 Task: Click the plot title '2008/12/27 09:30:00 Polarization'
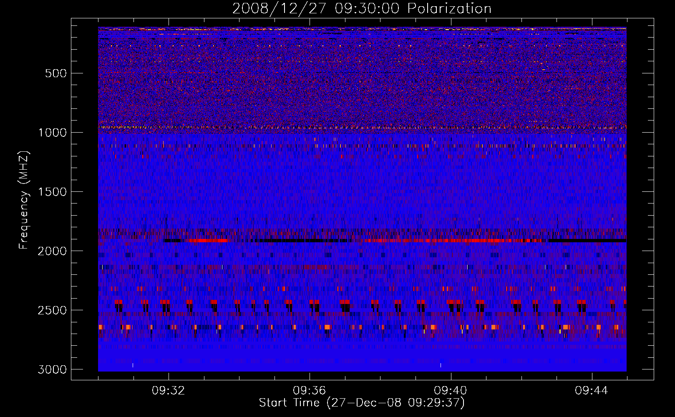coord(362,9)
